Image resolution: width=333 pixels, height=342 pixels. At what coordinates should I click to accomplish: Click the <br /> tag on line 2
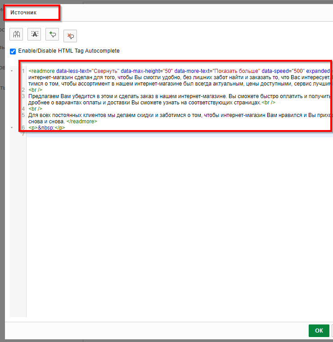36,90
